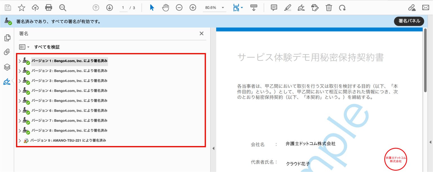The image size is (433, 172).
Task: Click the Delete trash icon
Action: click(x=328, y=8)
